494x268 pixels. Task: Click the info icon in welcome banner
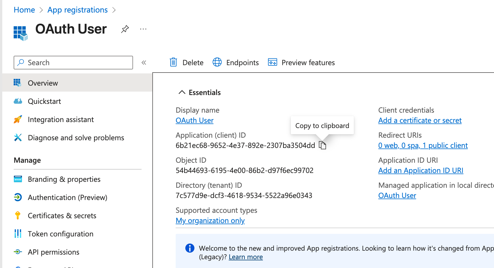(x=190, y=248)
